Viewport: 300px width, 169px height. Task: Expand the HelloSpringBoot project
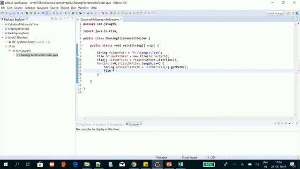tap(2, 33)
